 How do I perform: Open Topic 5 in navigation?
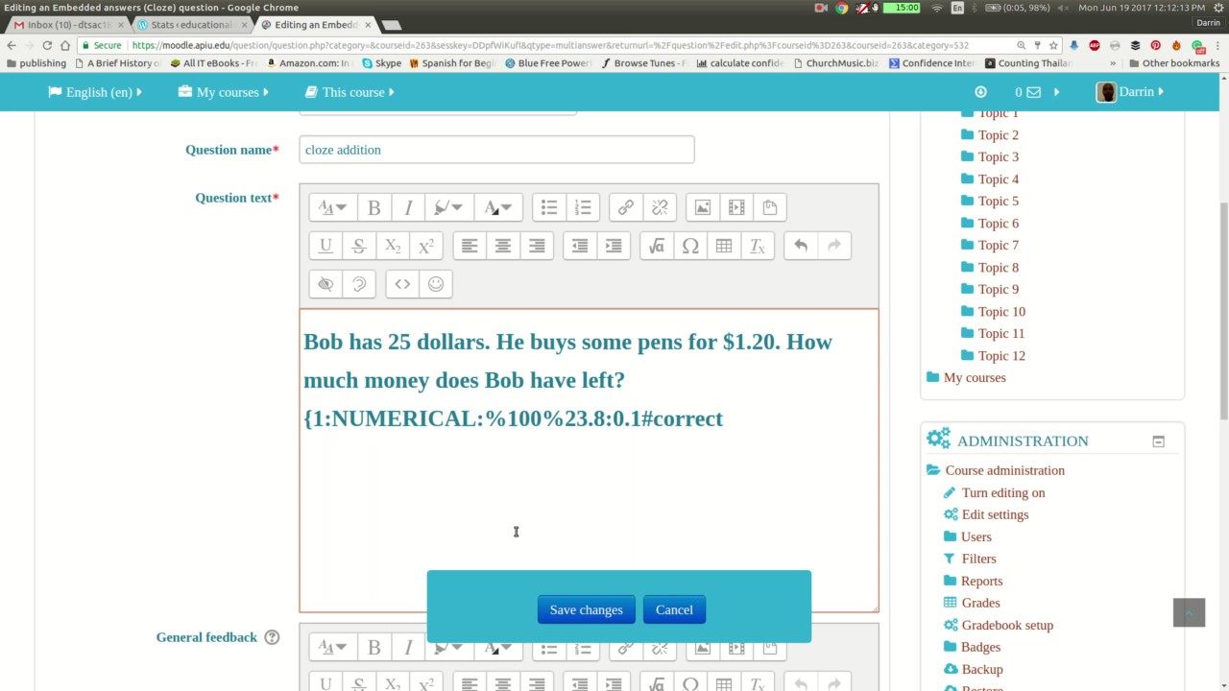pos(999,202)
